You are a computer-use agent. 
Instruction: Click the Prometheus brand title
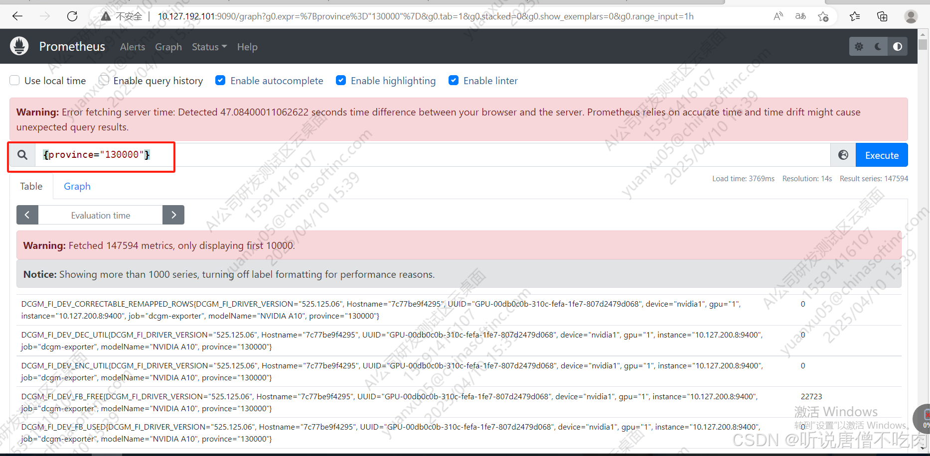[72, 46]
